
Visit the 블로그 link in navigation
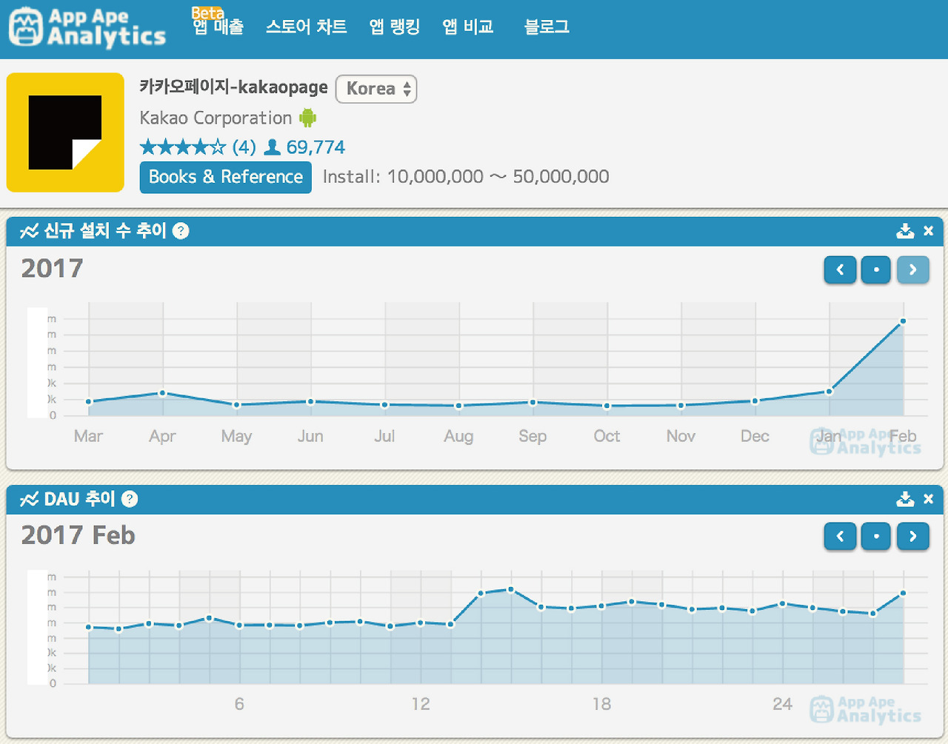coord(547,27)
